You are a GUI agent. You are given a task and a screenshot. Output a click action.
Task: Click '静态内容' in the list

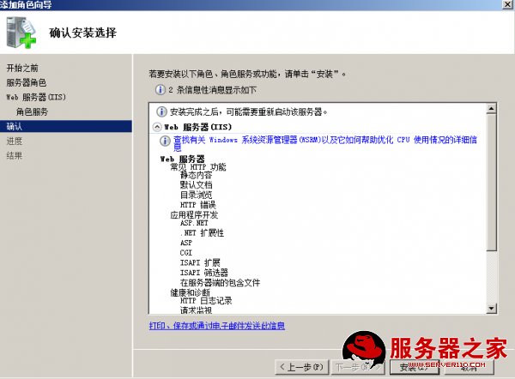pos(196,176)
